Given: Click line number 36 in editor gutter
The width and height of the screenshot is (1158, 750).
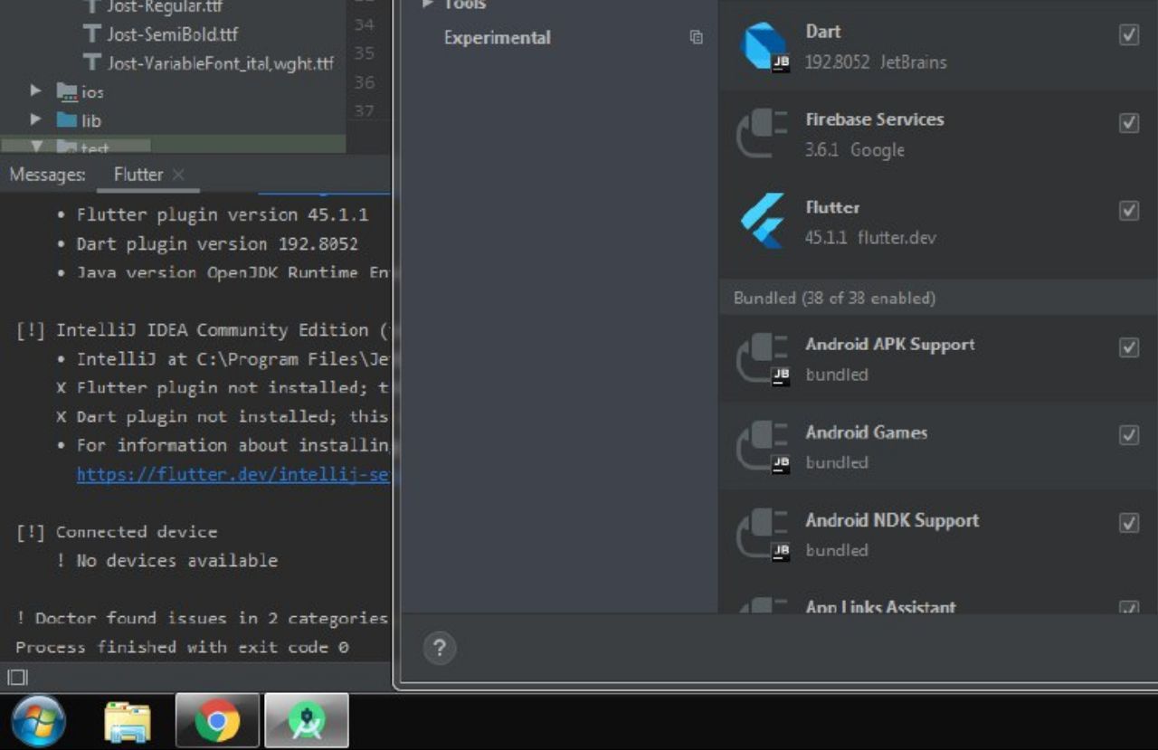Looking at the screenshot, I should click(364, 82).
